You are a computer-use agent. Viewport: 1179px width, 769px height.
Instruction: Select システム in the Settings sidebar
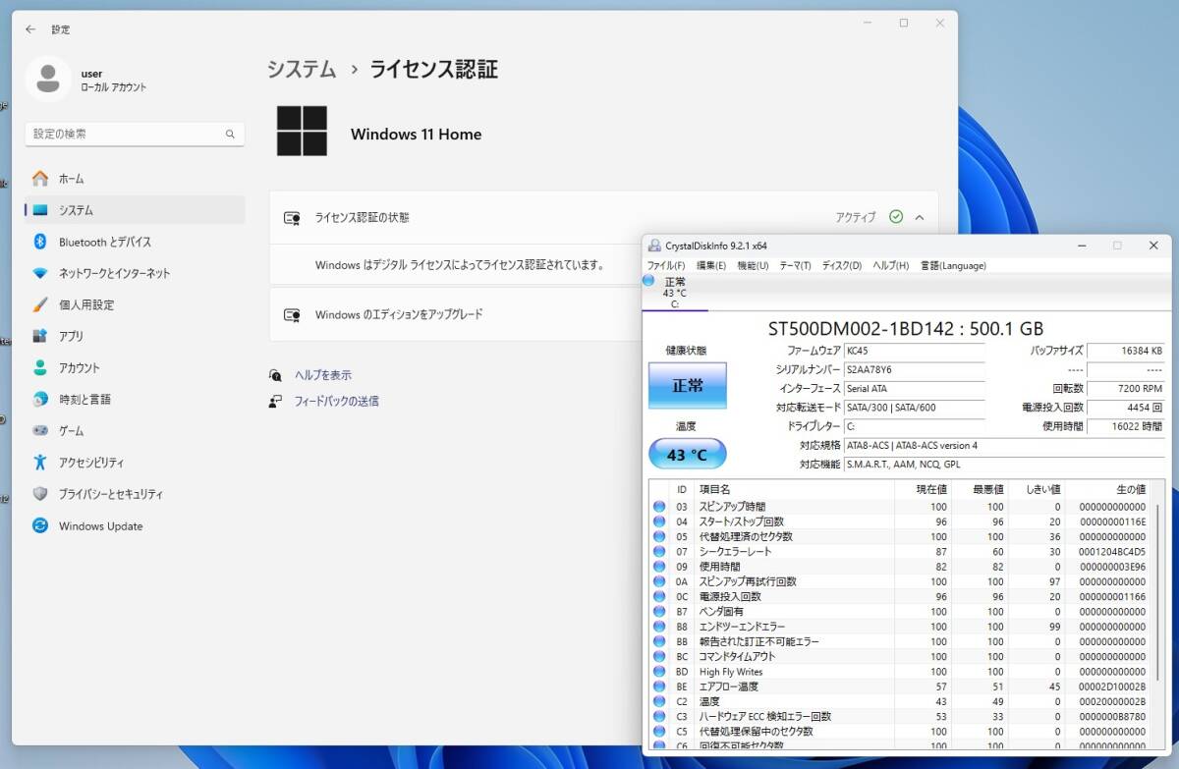coord(135,210)
